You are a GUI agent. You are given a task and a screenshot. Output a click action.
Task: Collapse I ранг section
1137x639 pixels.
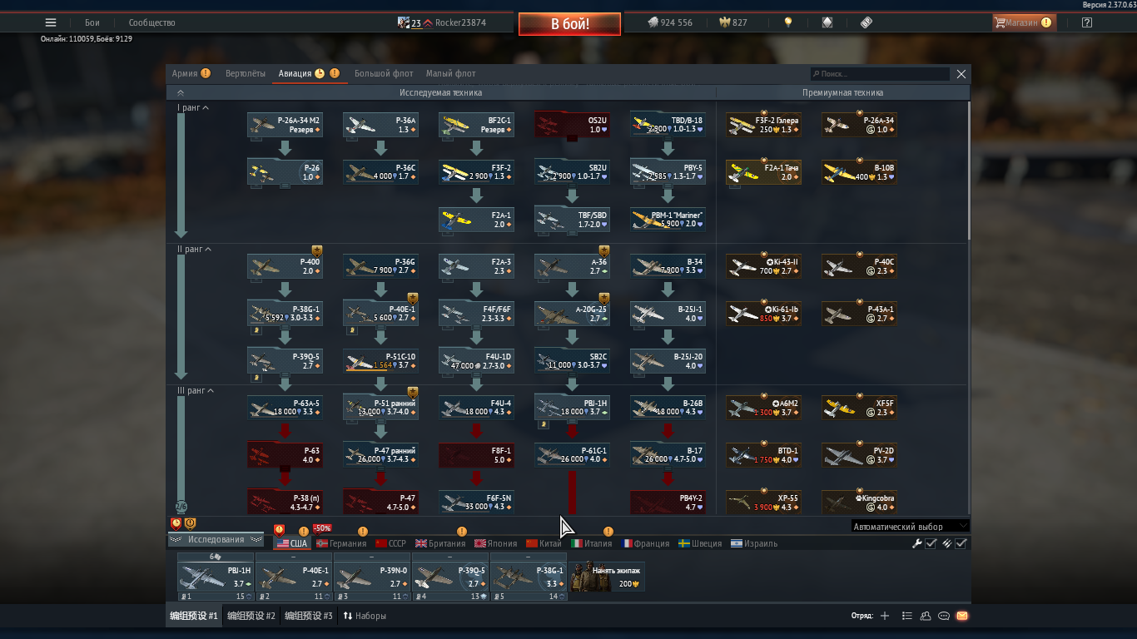(192, 108)
